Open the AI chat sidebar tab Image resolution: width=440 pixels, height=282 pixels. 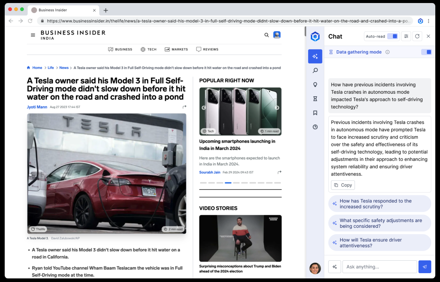[315, 56]
